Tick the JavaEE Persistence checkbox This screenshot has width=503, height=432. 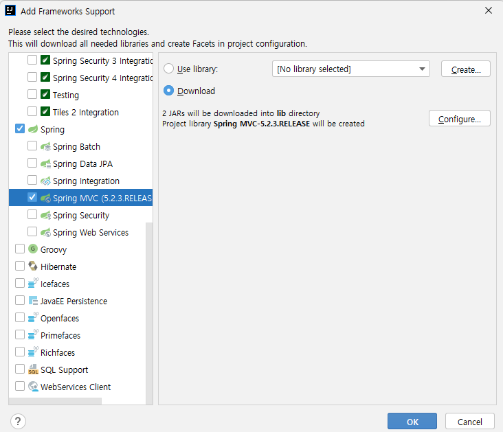click(x=20, y=300)
